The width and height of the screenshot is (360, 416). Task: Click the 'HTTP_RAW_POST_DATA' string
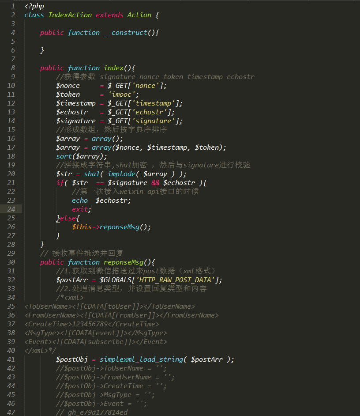click(x=176, y=280)
